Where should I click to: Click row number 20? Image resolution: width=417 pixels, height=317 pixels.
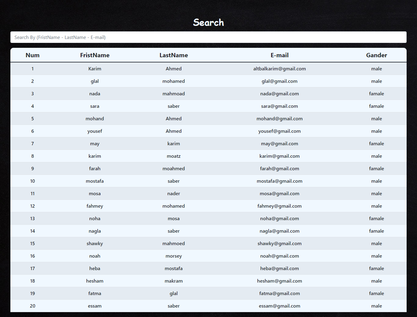pos(33,306)
